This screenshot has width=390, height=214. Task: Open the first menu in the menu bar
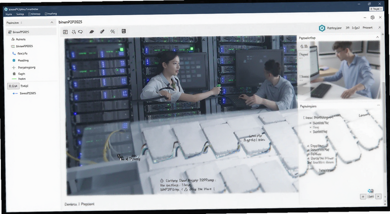(x=9, y=14)
